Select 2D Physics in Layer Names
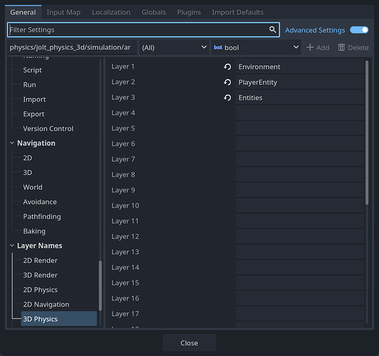 coord(41,290)
